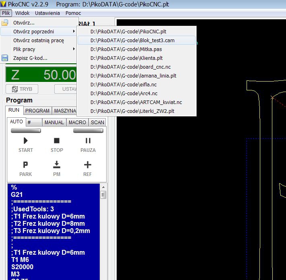
Task: Open recent file eifla.nc
Action: (x=136, y=84)
